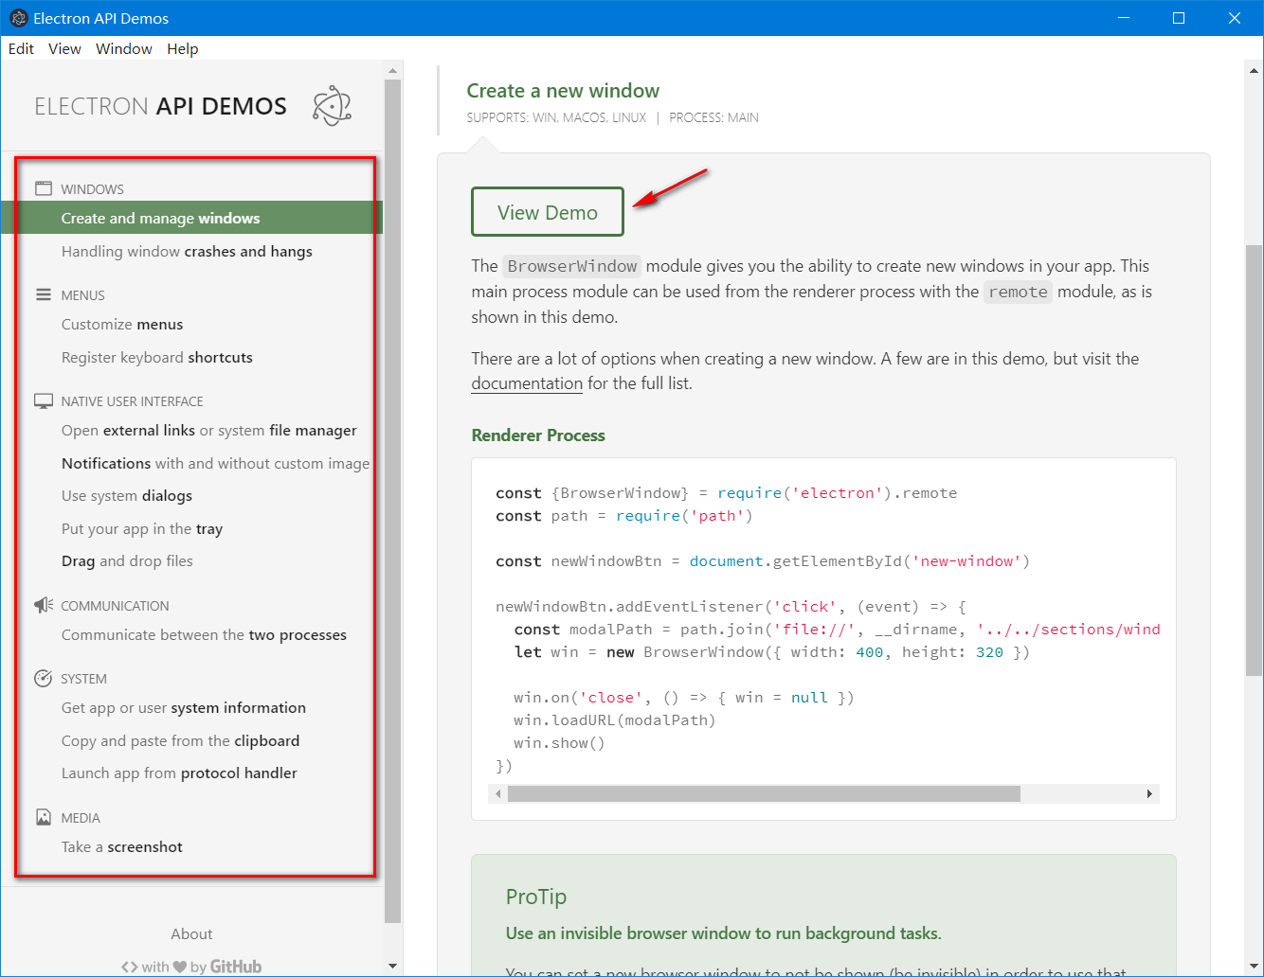Click the remote inline code text
Screen dimensions: 1264x977
click(1018, 292)
